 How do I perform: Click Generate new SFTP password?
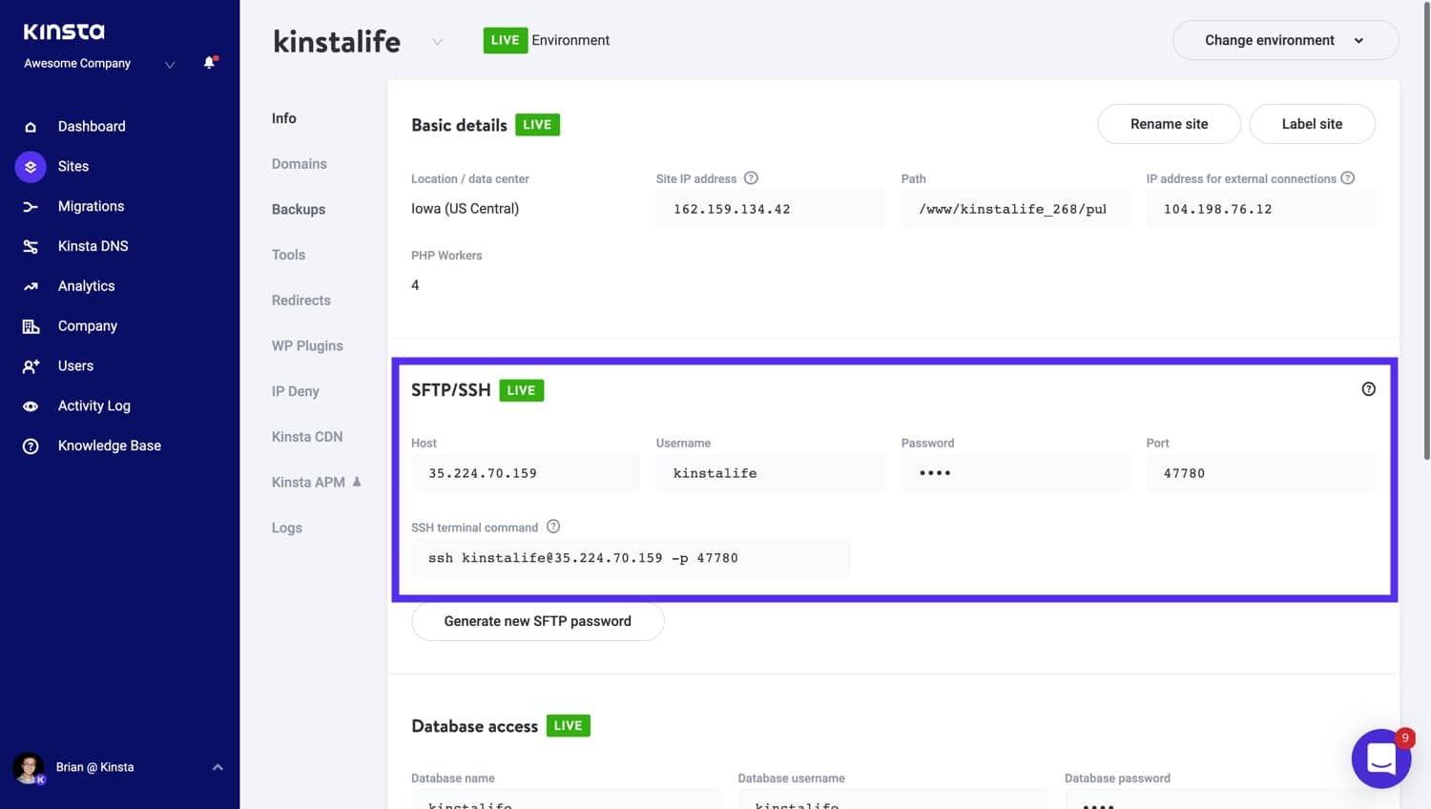537,621
